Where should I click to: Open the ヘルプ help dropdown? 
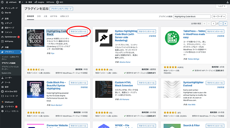tap(221, 6)
